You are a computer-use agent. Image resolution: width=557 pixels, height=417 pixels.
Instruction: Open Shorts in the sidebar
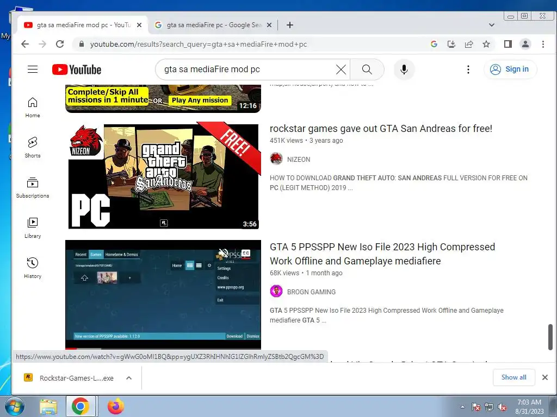(33, 148)
